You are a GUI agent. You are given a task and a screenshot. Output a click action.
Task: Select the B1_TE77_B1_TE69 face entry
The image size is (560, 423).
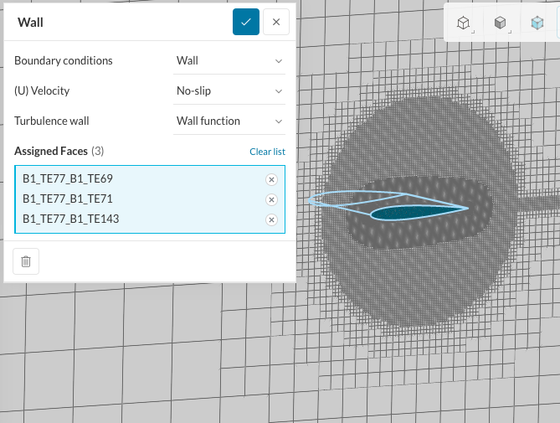[68, 179]
